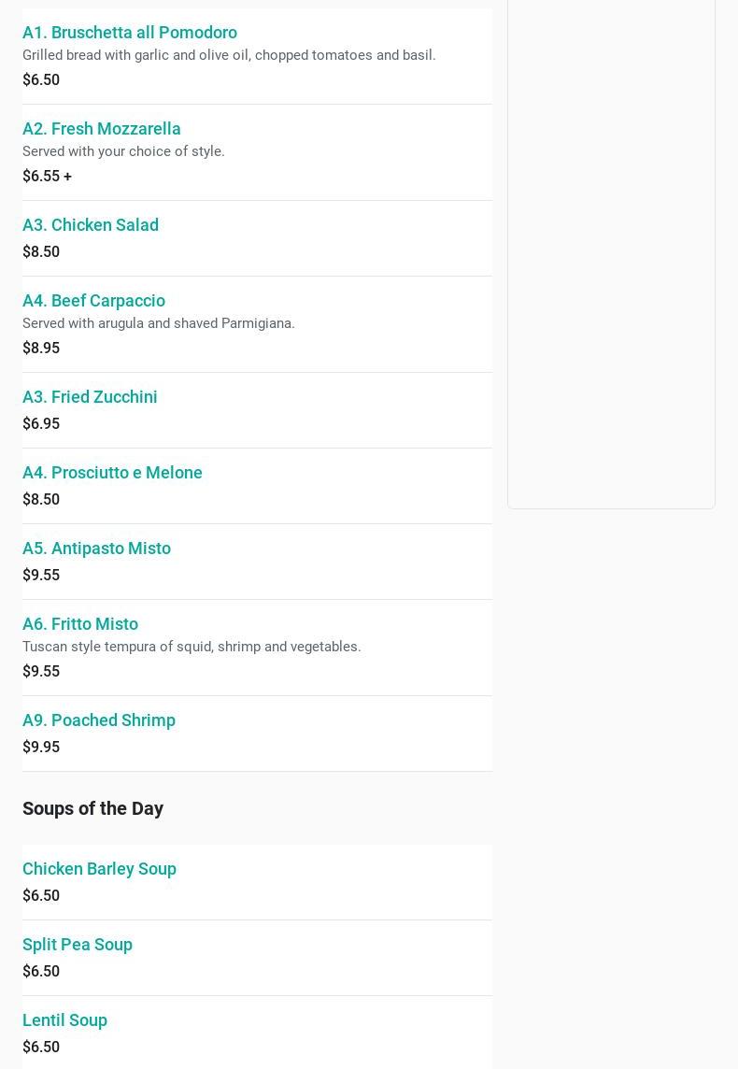The width and height of the screenshot is (738, 1069).
Task: Open the Split Pea Soup item
Action: tap(78, 945)
